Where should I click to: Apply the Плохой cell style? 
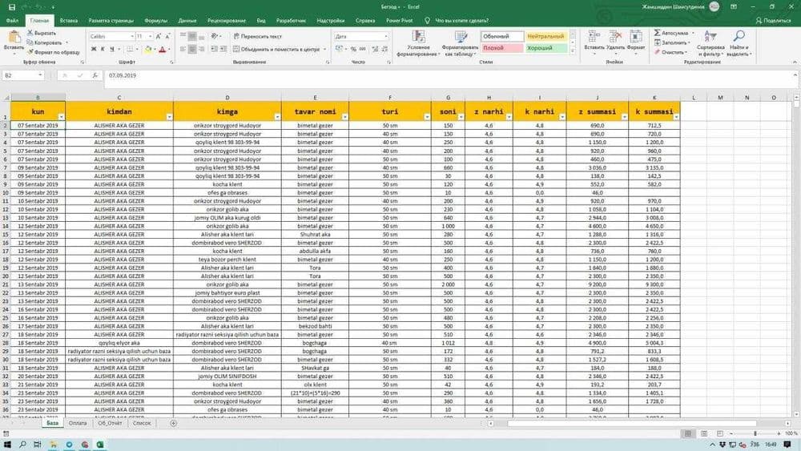click(502, 47)
